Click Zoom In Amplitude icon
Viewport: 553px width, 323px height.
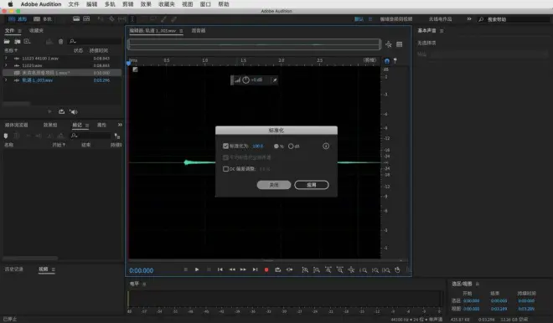click(305, 269)
